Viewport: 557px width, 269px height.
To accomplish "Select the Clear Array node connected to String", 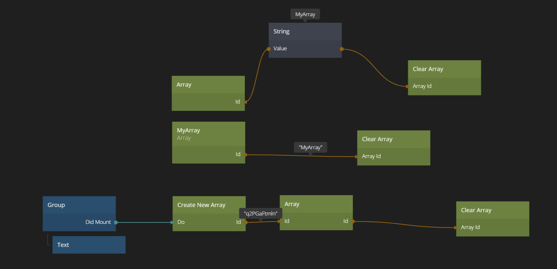I will click(444, 69).
